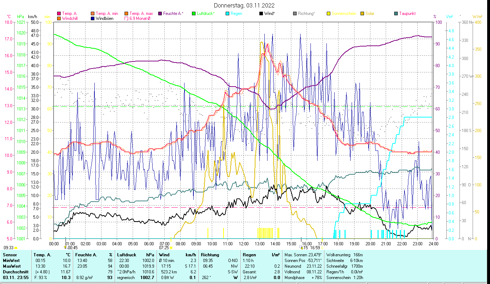The image size is (490, 284).
Task: Click the Sonnen Pos -53,711° entry
Action: 303,261
